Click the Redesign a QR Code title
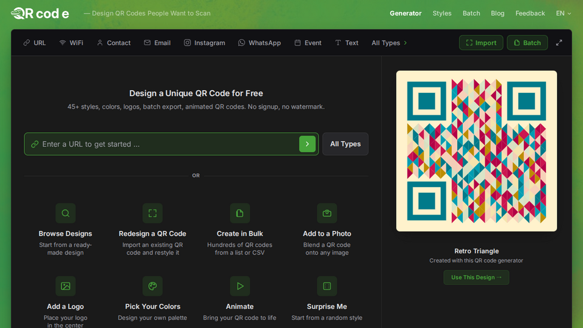The height and width of the screenshot is (328, 583). click(x=152, y=233)
